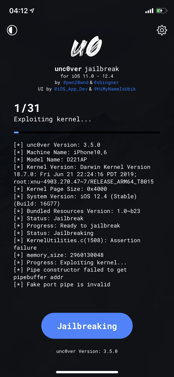Tap the unc0ver u0 logo

point(87,48)
